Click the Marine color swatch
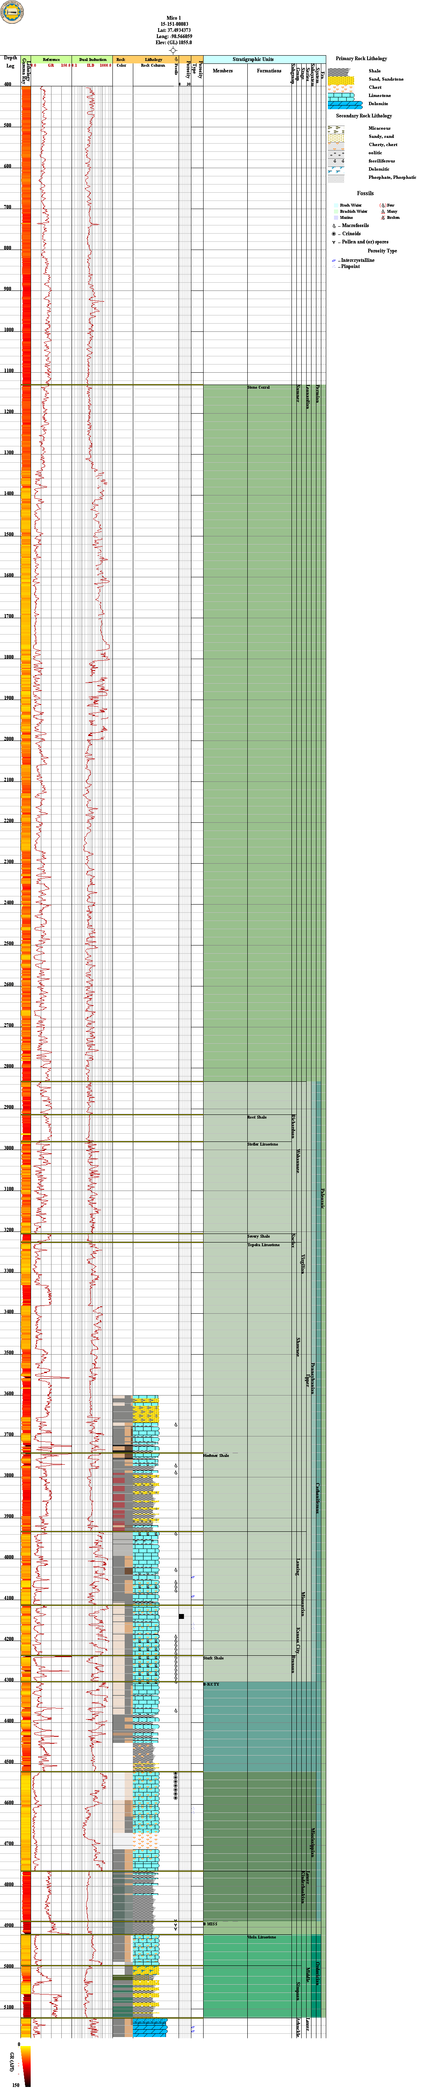The image size is (428, 2089). click(x=336, y=217)
